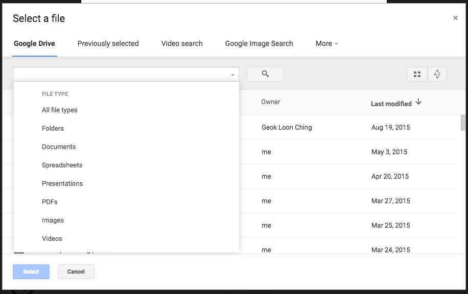The width and height of the screenshot is (468, 294).
Task: Select the file dated Aug 19, 2015
Action: (x=390, y=127)
